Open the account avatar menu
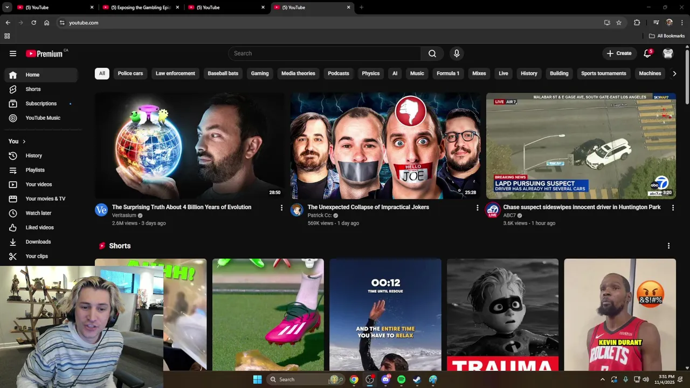The image size is (690, 388). click(668, 53)
